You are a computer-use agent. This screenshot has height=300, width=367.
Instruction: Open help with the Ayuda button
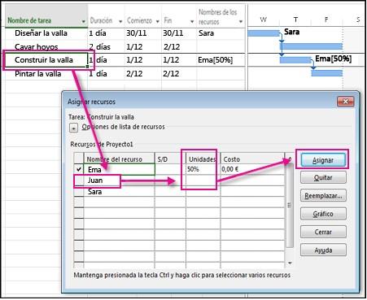pos(323,250)
